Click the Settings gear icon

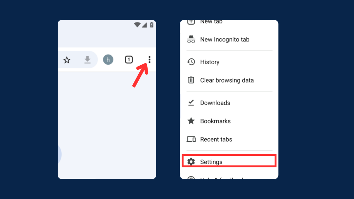(191, 162)
